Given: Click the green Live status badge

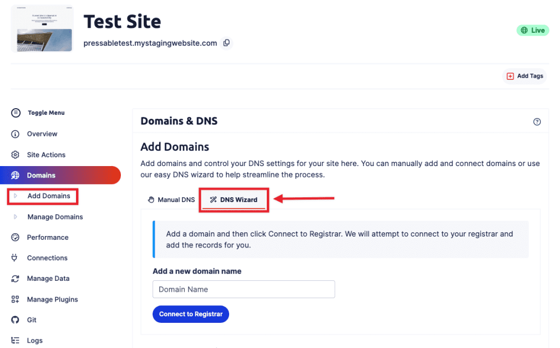Looking at the screenshot, I should [533, 30].
